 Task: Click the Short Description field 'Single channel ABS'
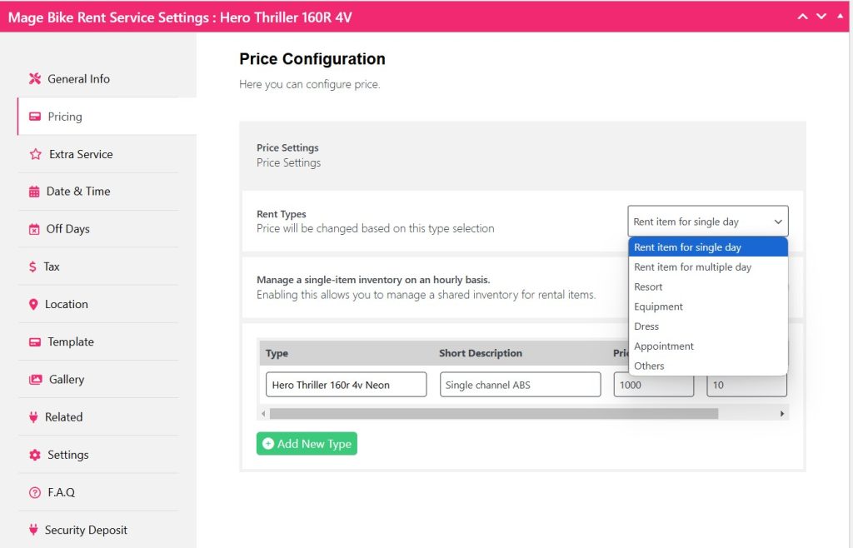pyautogui.click(x=520, y=385)
